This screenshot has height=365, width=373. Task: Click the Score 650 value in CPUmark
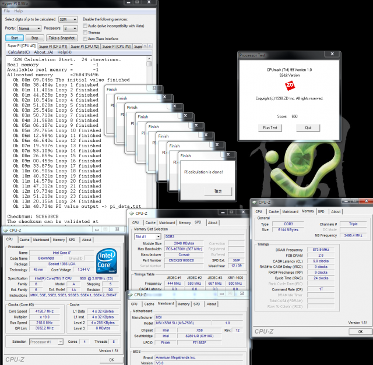coord(294,116)
